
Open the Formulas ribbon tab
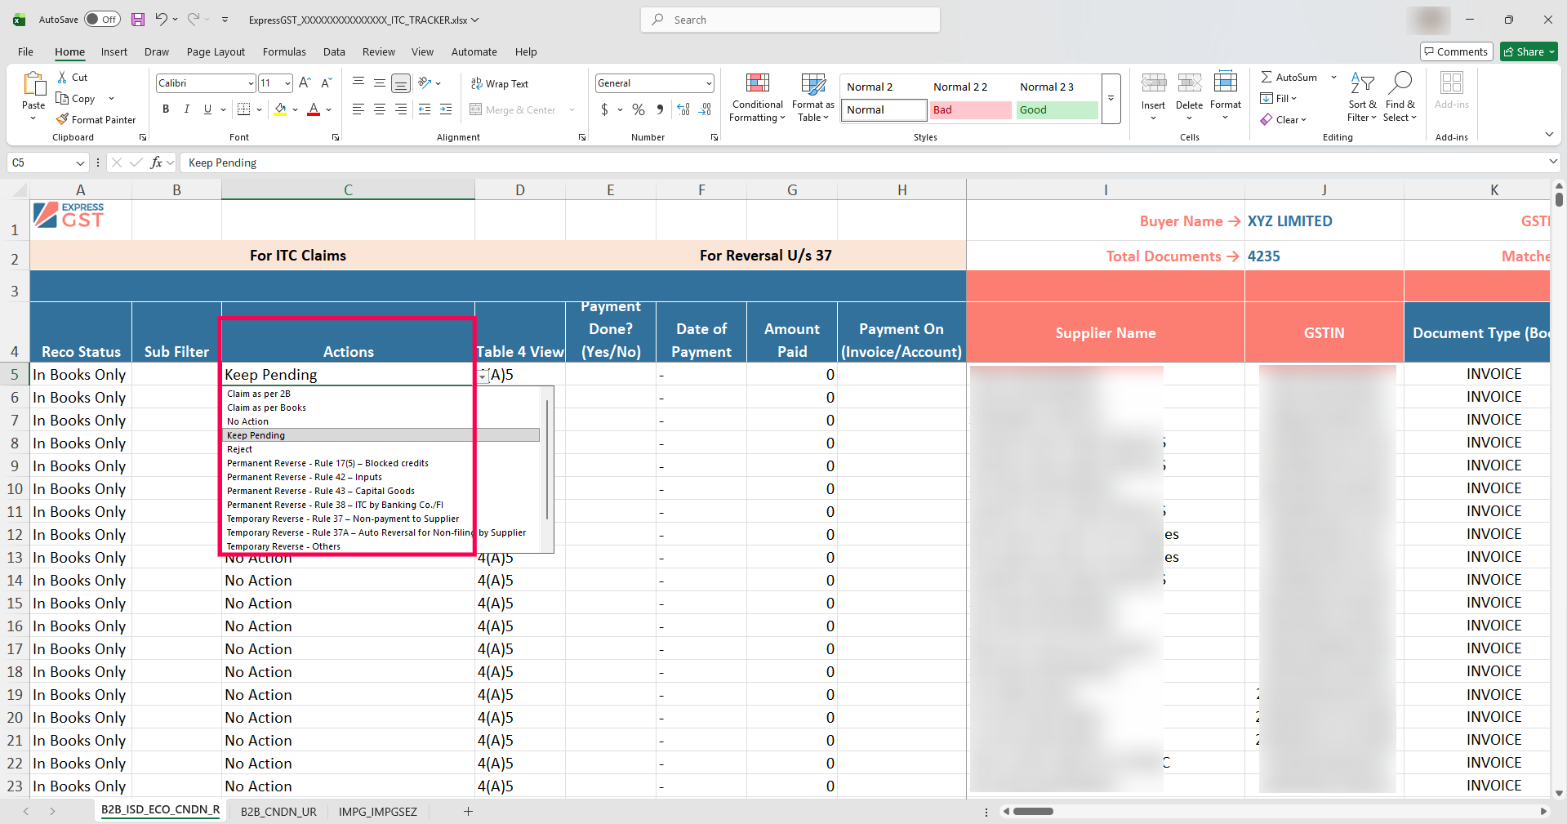[x=284, y=51]
